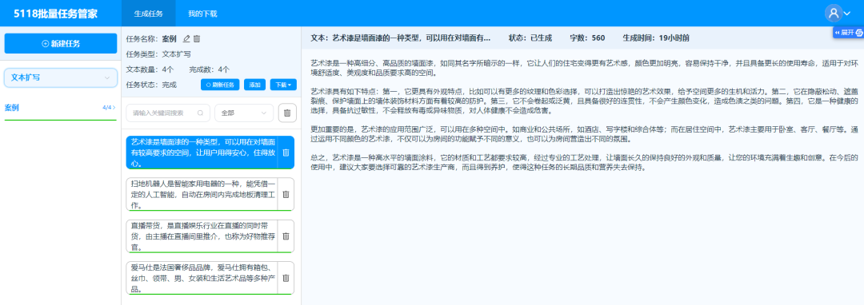Click the 状态: 已生成 status label
Image resolution: width=864 pixels, height=305 pixels.
(x=530, y=38)
